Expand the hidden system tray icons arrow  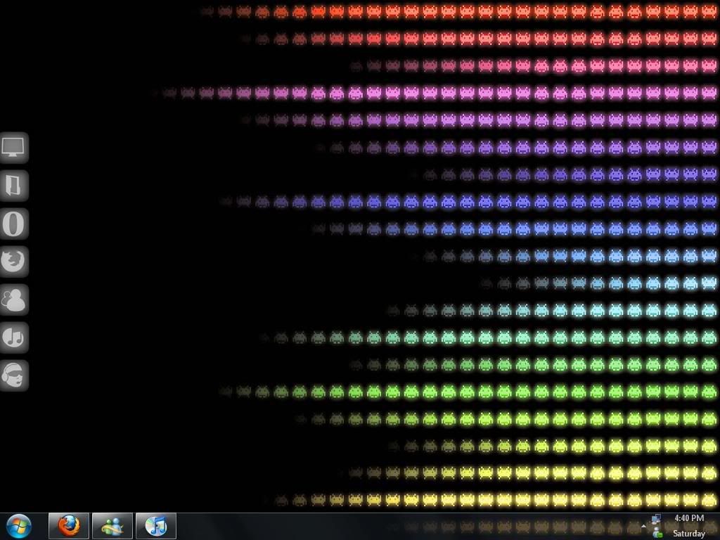coord(644,526)
